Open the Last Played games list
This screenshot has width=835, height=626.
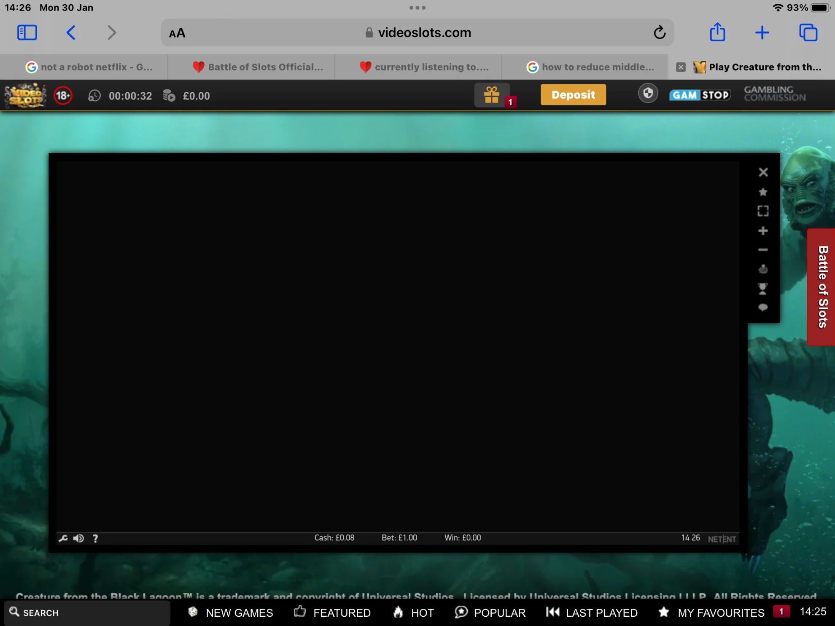[x=592, y=613]
